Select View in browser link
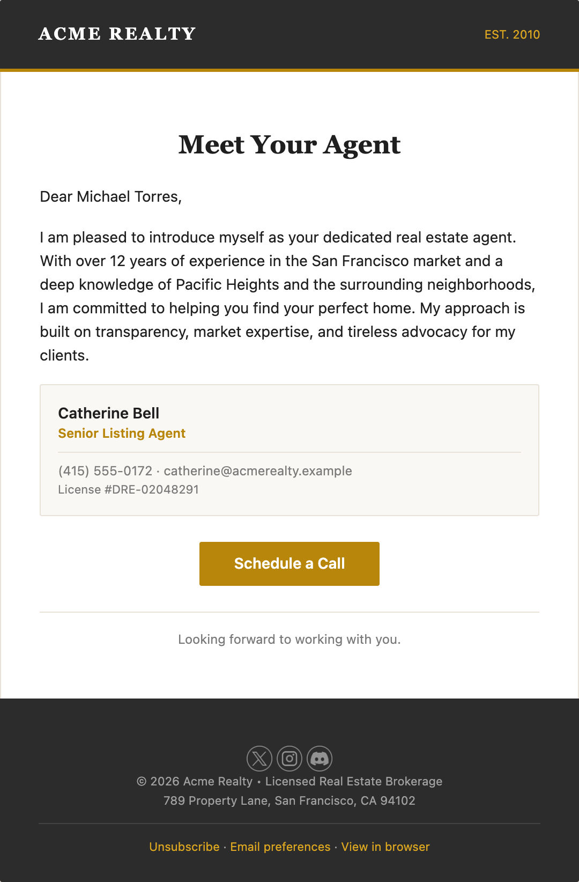 [385, 847]
